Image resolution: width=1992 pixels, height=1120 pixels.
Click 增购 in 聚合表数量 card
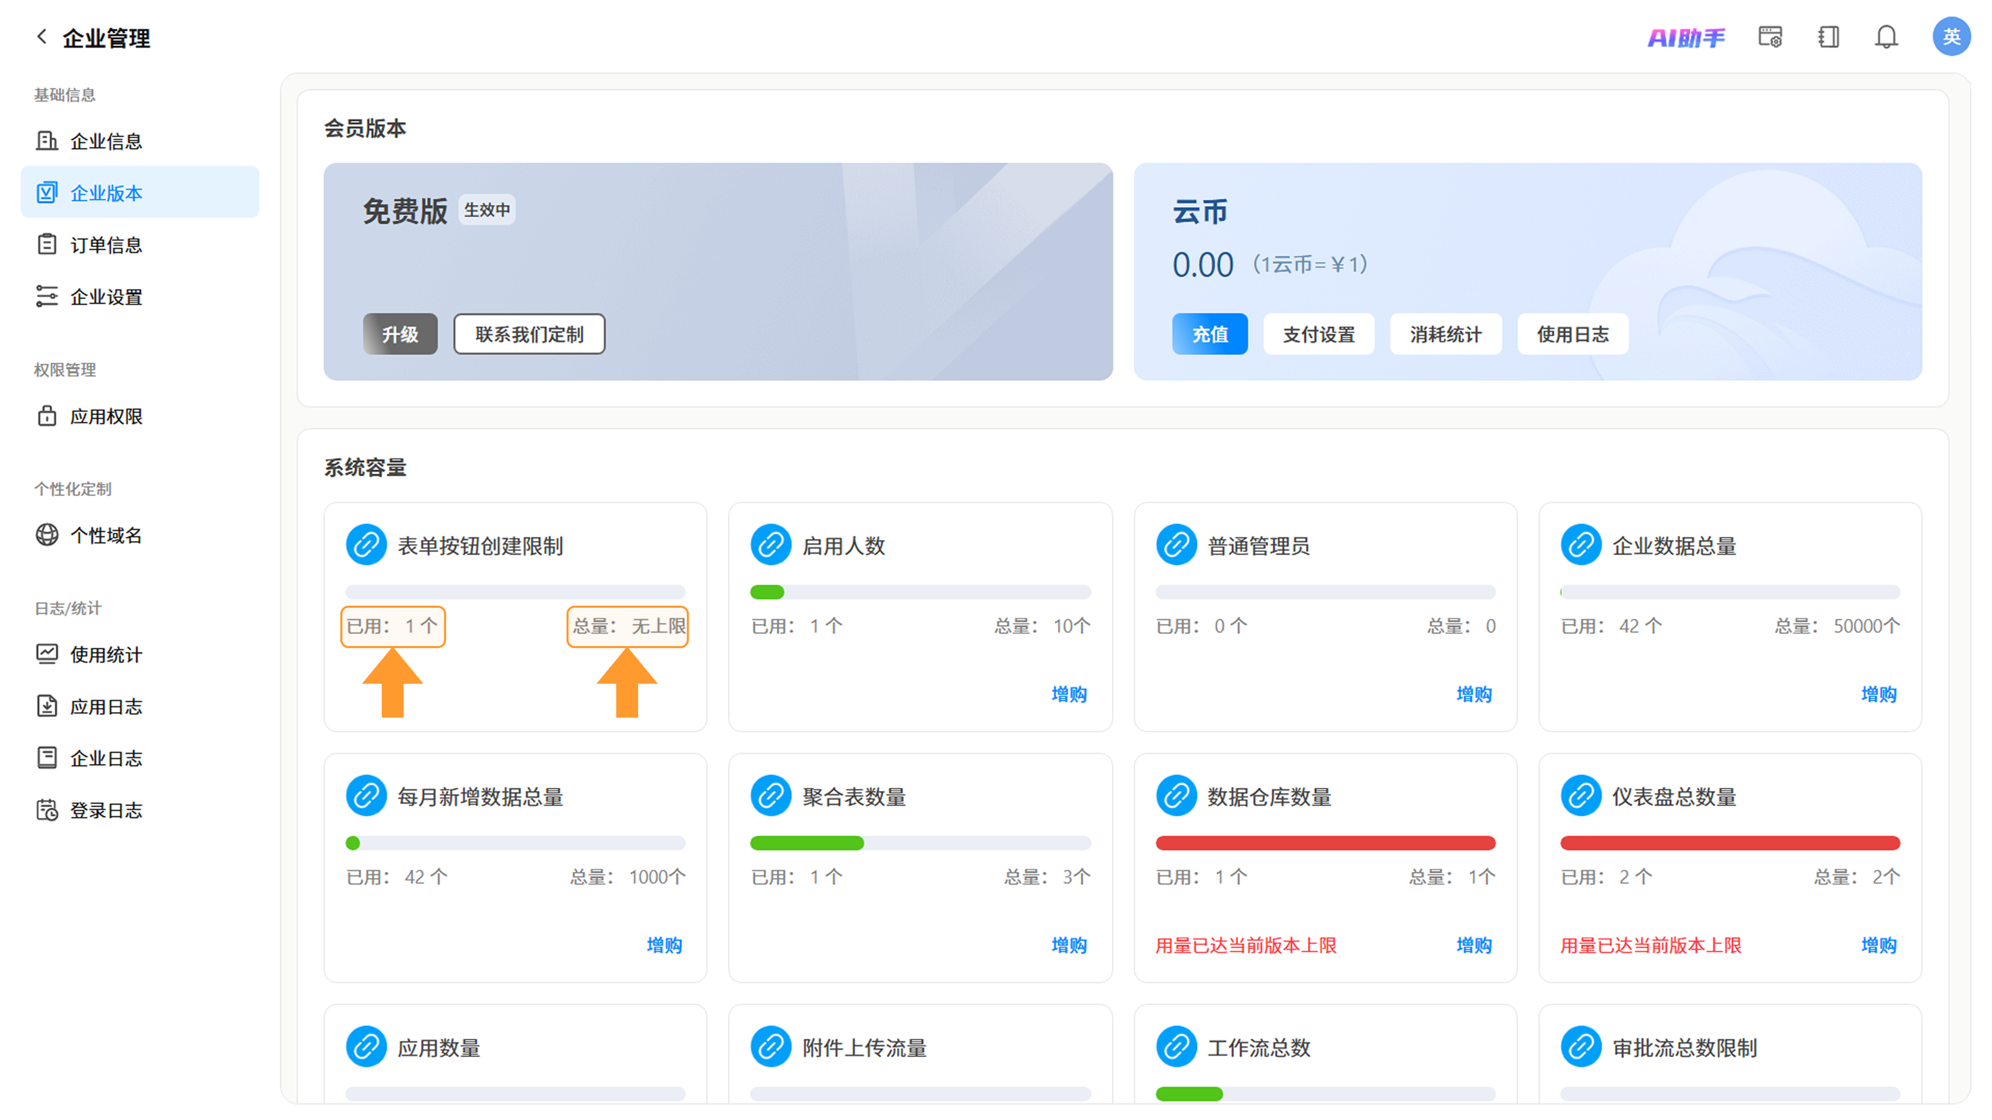(1069, 945)
